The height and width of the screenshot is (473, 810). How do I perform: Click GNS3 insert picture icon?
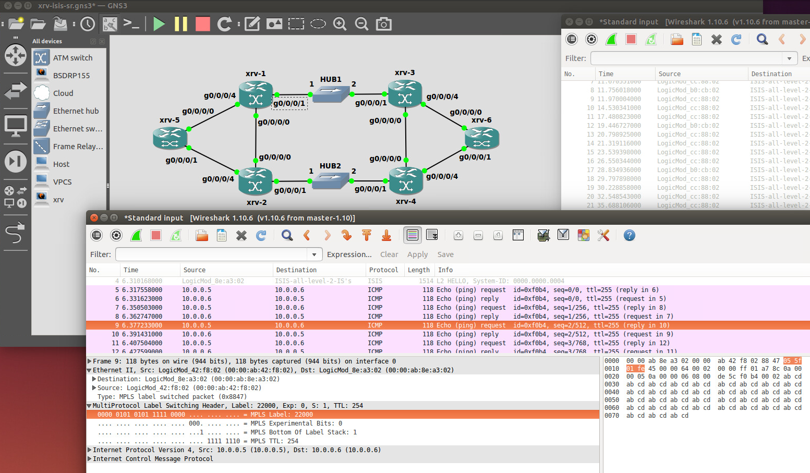(x=274, y=24)
